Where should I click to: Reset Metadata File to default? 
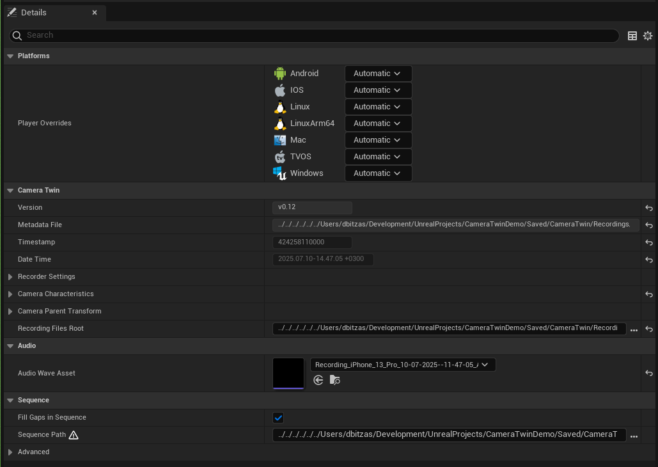coord(649,225)
